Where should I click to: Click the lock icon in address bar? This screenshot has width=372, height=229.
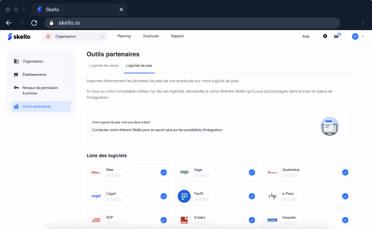(x=51, y=23)
